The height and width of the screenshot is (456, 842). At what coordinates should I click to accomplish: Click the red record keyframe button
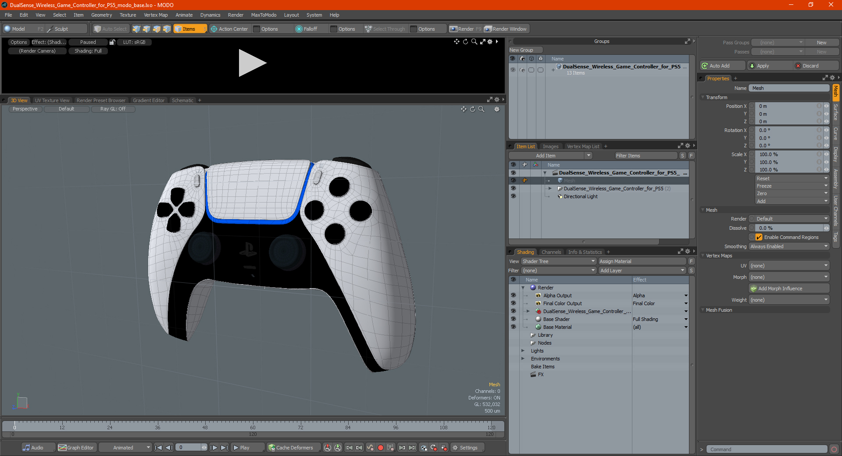coord(381,448)
